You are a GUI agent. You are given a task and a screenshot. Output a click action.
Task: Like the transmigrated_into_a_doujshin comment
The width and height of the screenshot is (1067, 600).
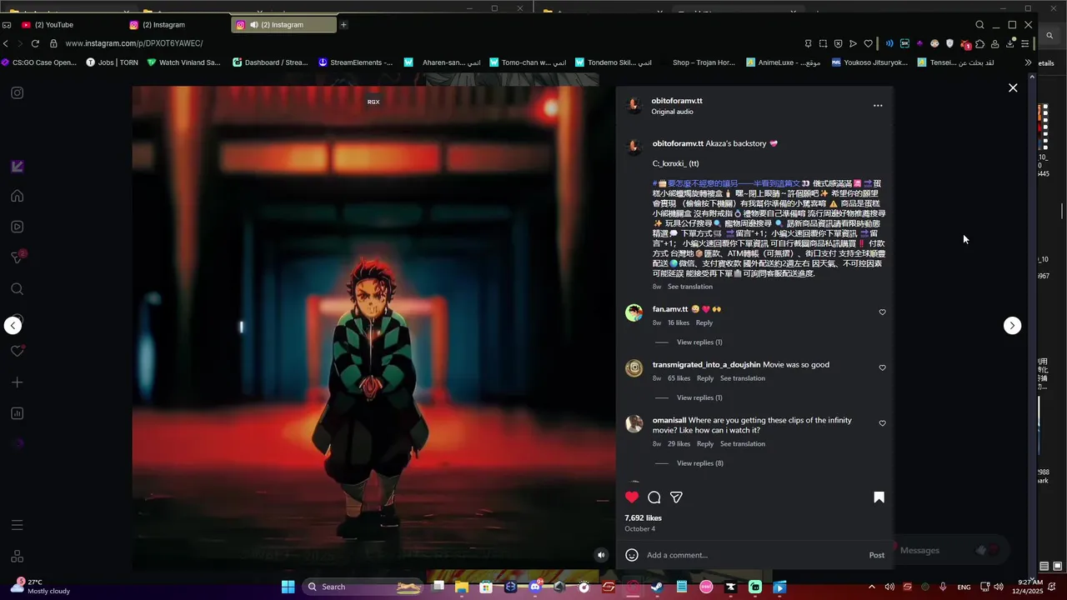click(x=882, y=367)
